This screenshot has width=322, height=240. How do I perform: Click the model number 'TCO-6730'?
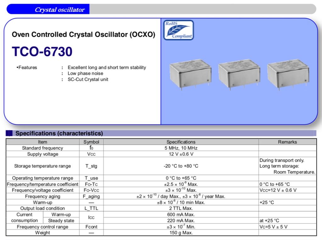tap(42, 51)
